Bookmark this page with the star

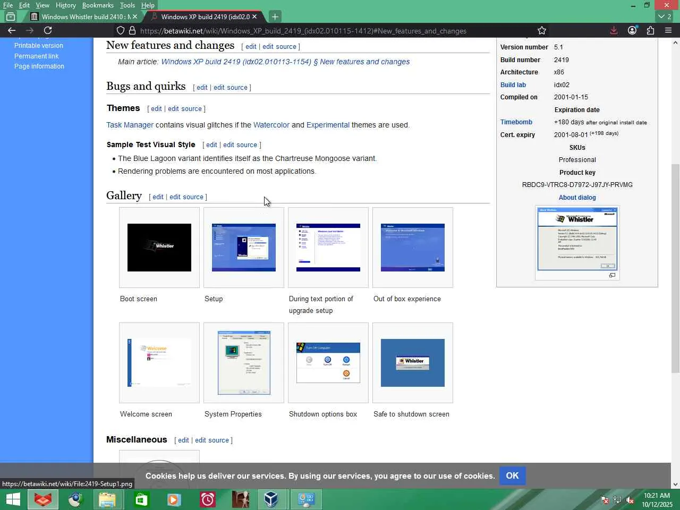[542, 31]
